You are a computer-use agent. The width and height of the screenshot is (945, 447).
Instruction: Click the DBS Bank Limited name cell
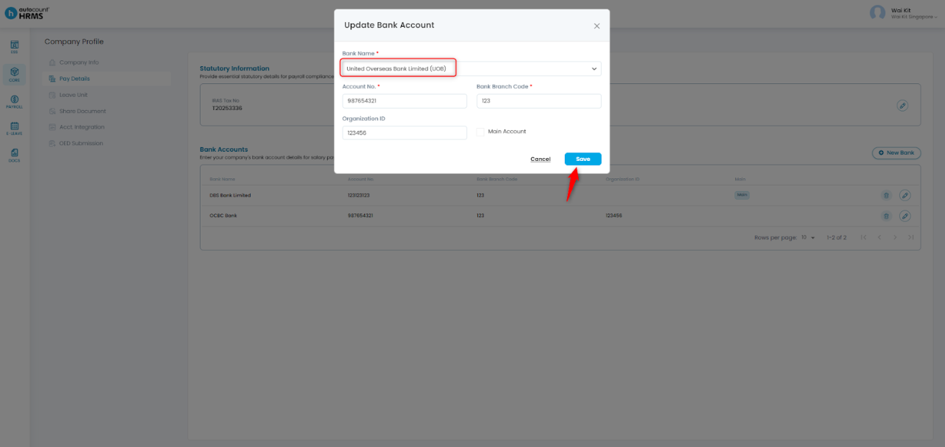230,195
